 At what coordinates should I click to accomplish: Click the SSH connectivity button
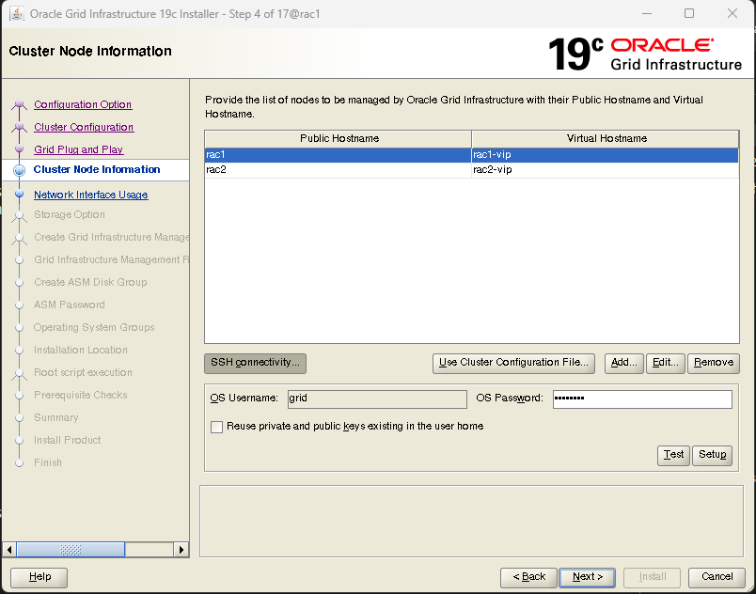[255, 363]
